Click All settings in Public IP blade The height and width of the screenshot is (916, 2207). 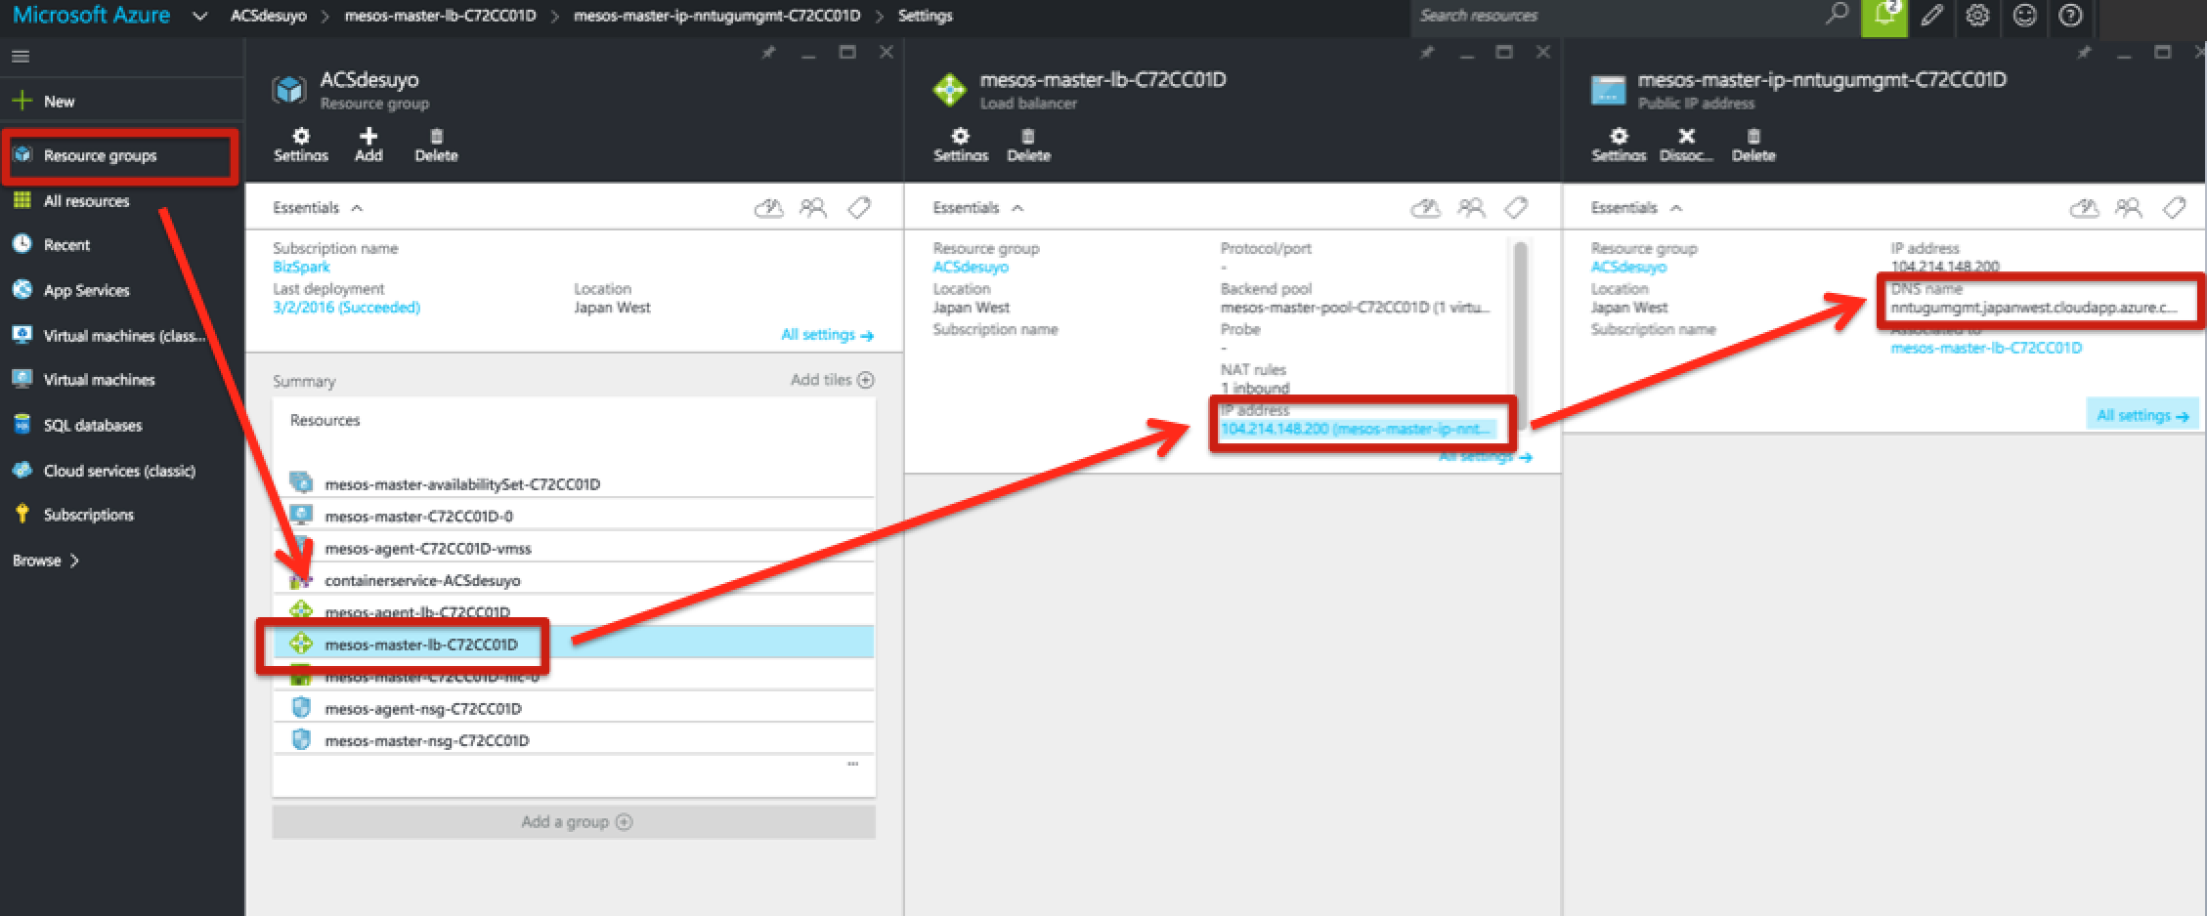coord(2142,415)
